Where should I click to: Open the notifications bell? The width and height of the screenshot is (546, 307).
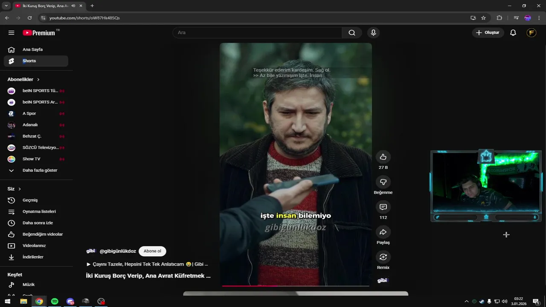(x=513, y=33)
